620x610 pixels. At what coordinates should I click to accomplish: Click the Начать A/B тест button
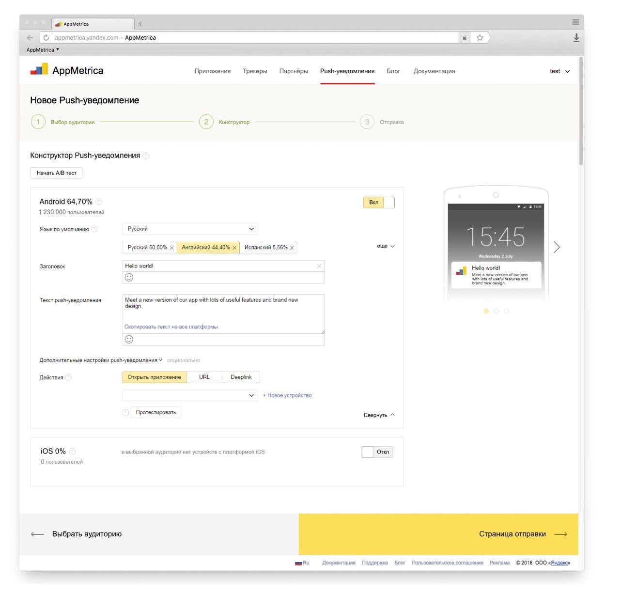click(x=56, y=173)
